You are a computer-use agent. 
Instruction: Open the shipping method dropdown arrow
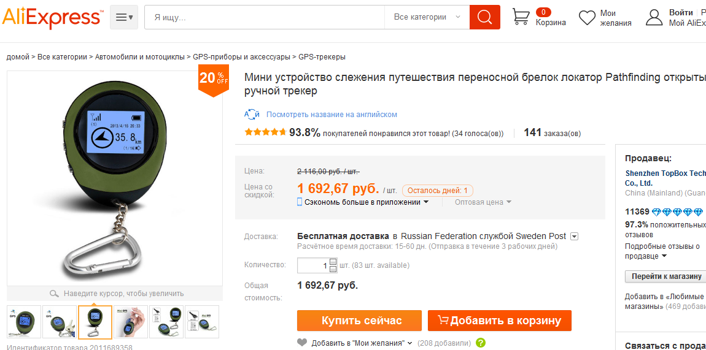pos(574,236)
